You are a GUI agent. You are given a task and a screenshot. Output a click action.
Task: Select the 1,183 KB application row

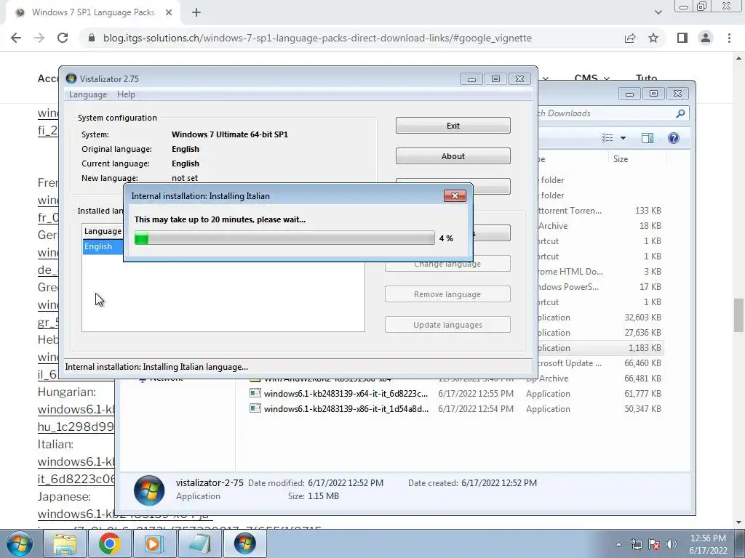pyautogui.click(x=600, y=348)
